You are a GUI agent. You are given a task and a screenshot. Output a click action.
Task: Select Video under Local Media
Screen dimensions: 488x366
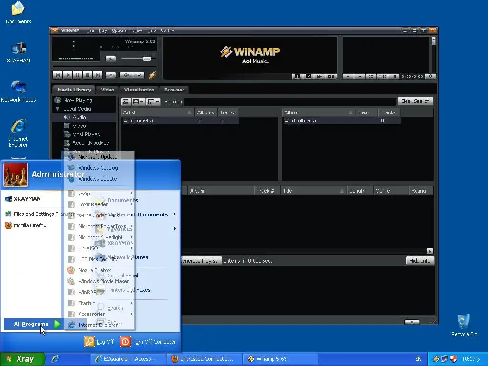pos(79,126)
